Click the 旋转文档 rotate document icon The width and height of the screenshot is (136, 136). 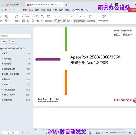tap(49, 17)
